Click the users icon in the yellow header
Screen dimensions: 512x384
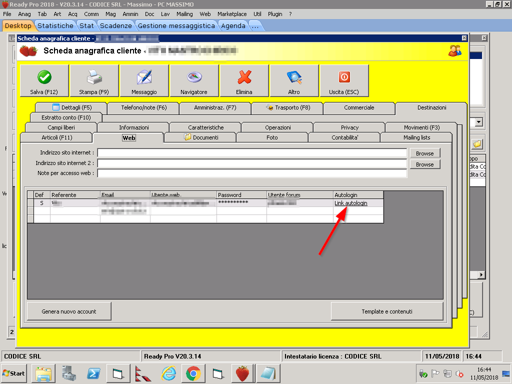454,50
